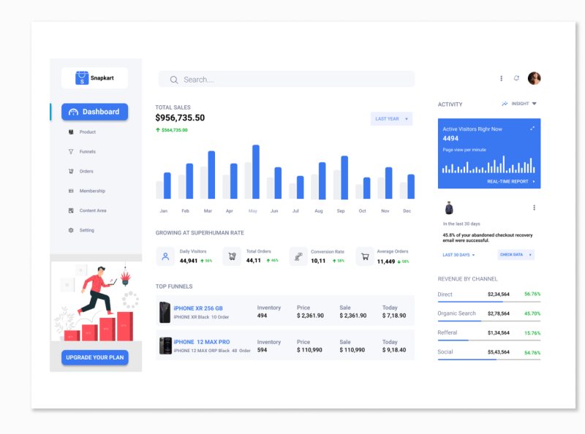Open the LAST 30 DAYS selector

click(457, 254)
